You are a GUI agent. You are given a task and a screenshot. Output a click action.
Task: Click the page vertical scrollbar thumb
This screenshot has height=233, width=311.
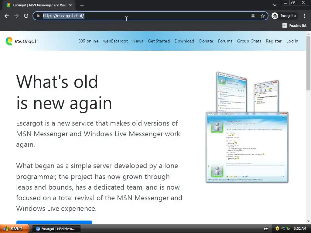(309, 63)
